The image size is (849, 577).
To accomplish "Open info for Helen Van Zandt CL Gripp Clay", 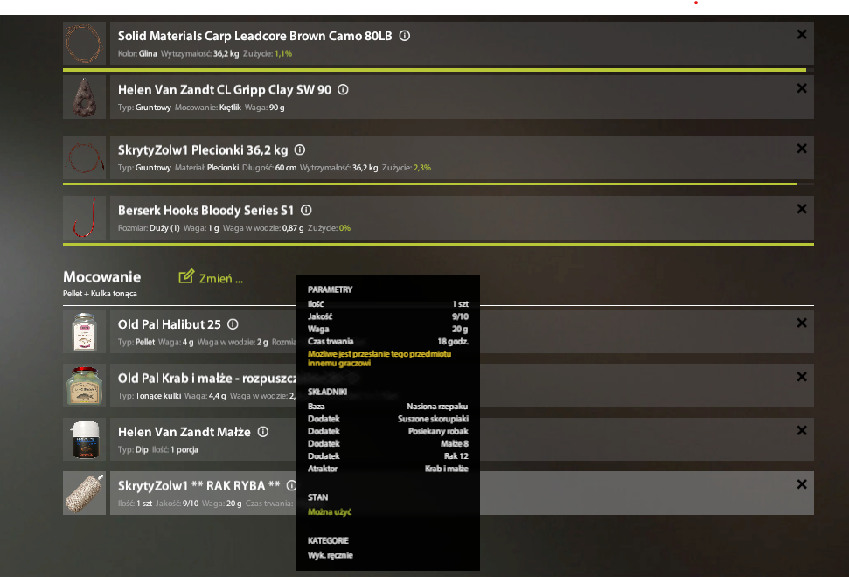I will coord(344,90).
